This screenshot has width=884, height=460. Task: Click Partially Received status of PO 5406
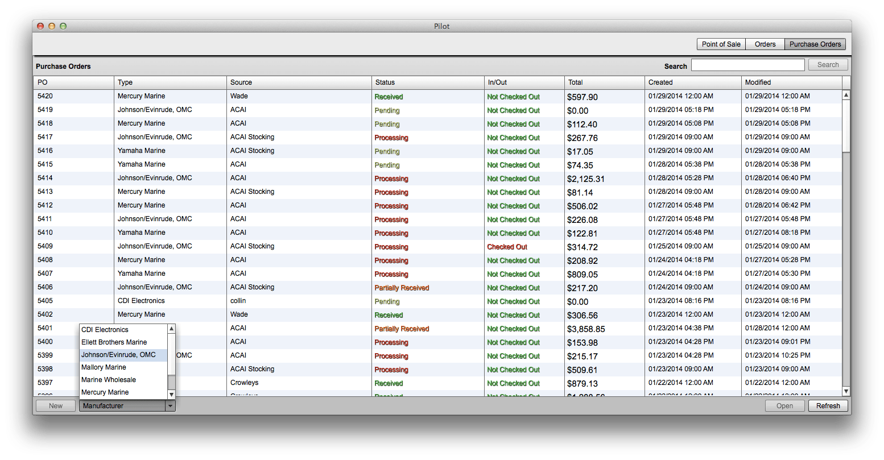[402, 288]
